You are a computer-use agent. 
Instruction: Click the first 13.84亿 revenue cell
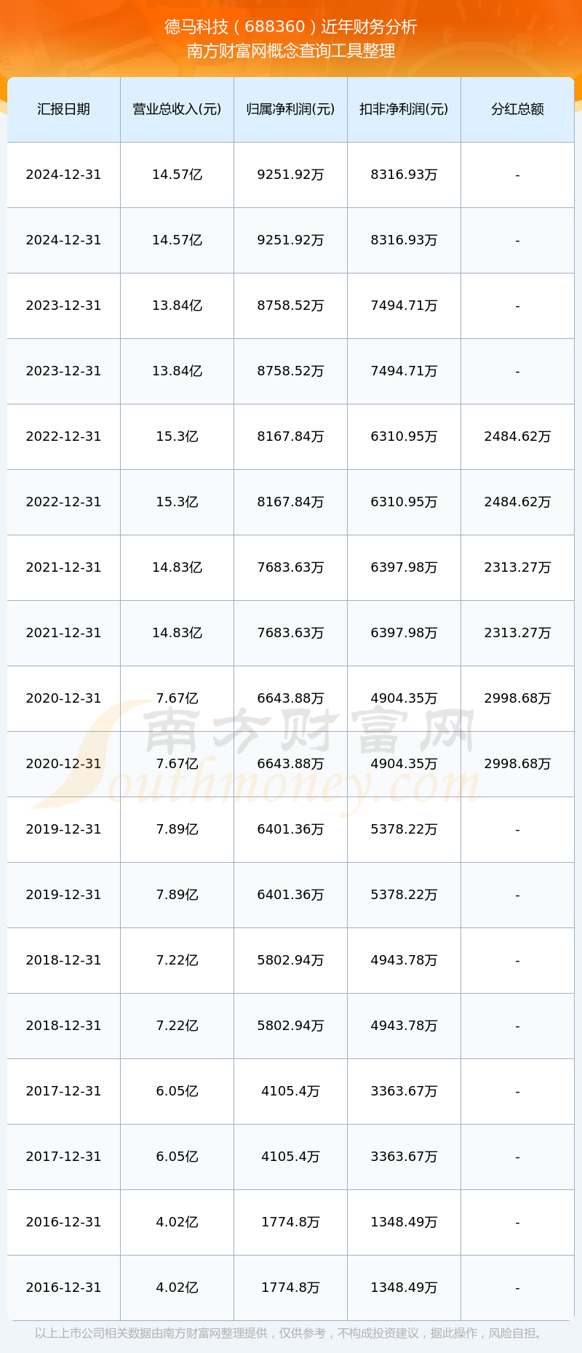coord(177,306)
